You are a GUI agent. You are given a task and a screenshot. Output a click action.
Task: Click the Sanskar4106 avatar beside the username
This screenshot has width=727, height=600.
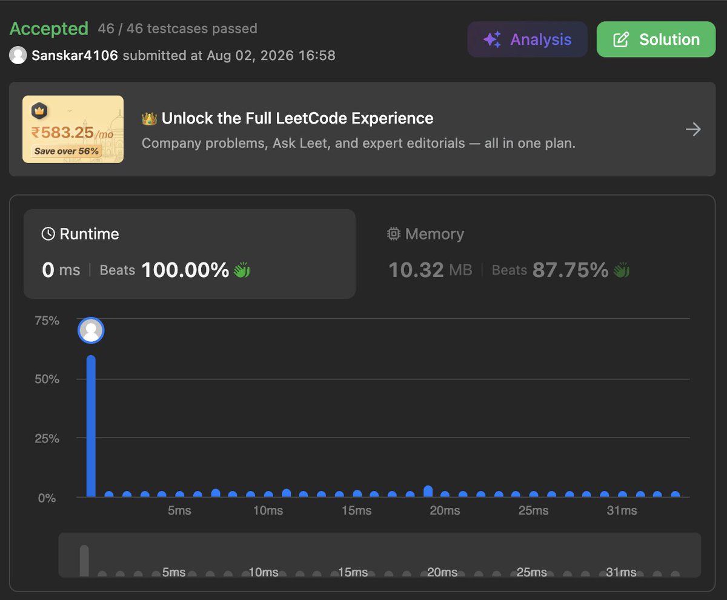18,56
